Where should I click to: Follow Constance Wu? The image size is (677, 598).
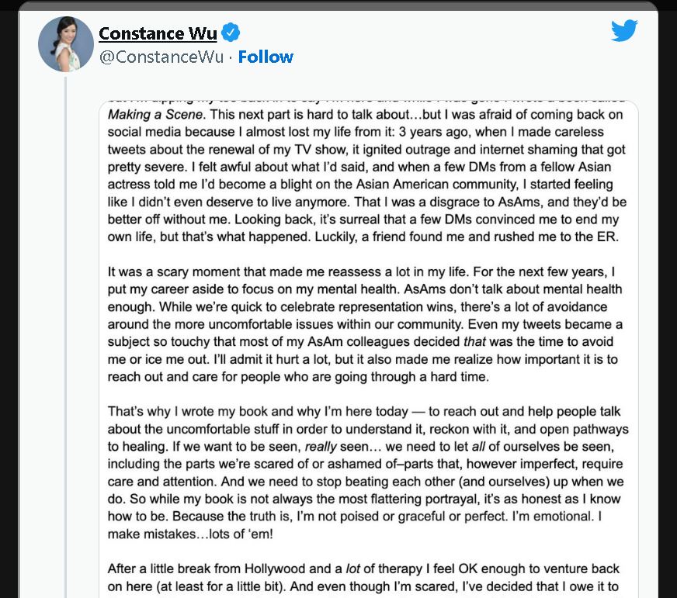point(266,57)
